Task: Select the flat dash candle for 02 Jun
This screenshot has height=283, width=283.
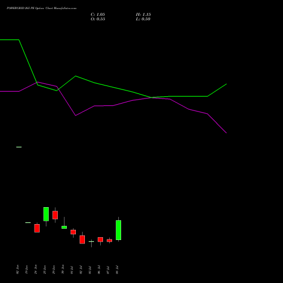Action: pos(19,147)
